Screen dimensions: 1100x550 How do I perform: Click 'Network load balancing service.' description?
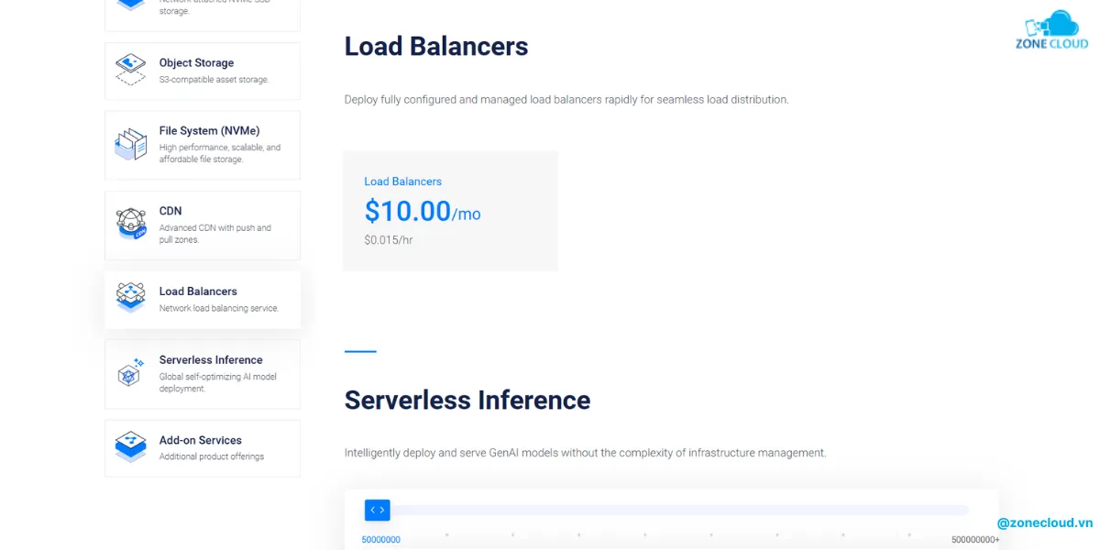click(219, 308)
